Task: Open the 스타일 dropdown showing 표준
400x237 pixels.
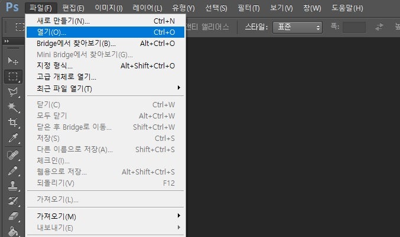Action: pyautogui.click(x=297, y=27)
